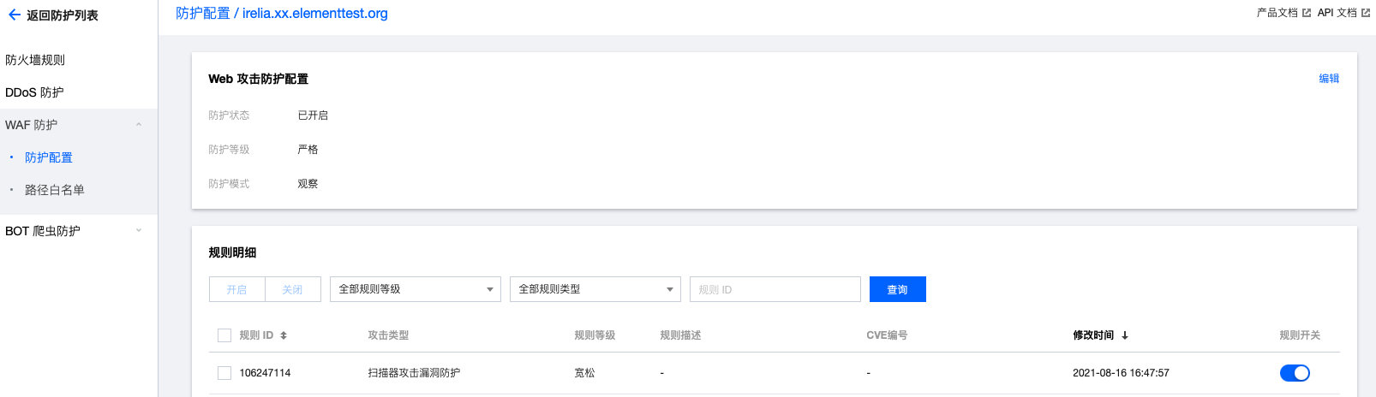Expand the BOT 爬虫防护 sidebar section
The height and width of the screenshot is (397, 1376).
pyautogui.click(x=139, y=231)
